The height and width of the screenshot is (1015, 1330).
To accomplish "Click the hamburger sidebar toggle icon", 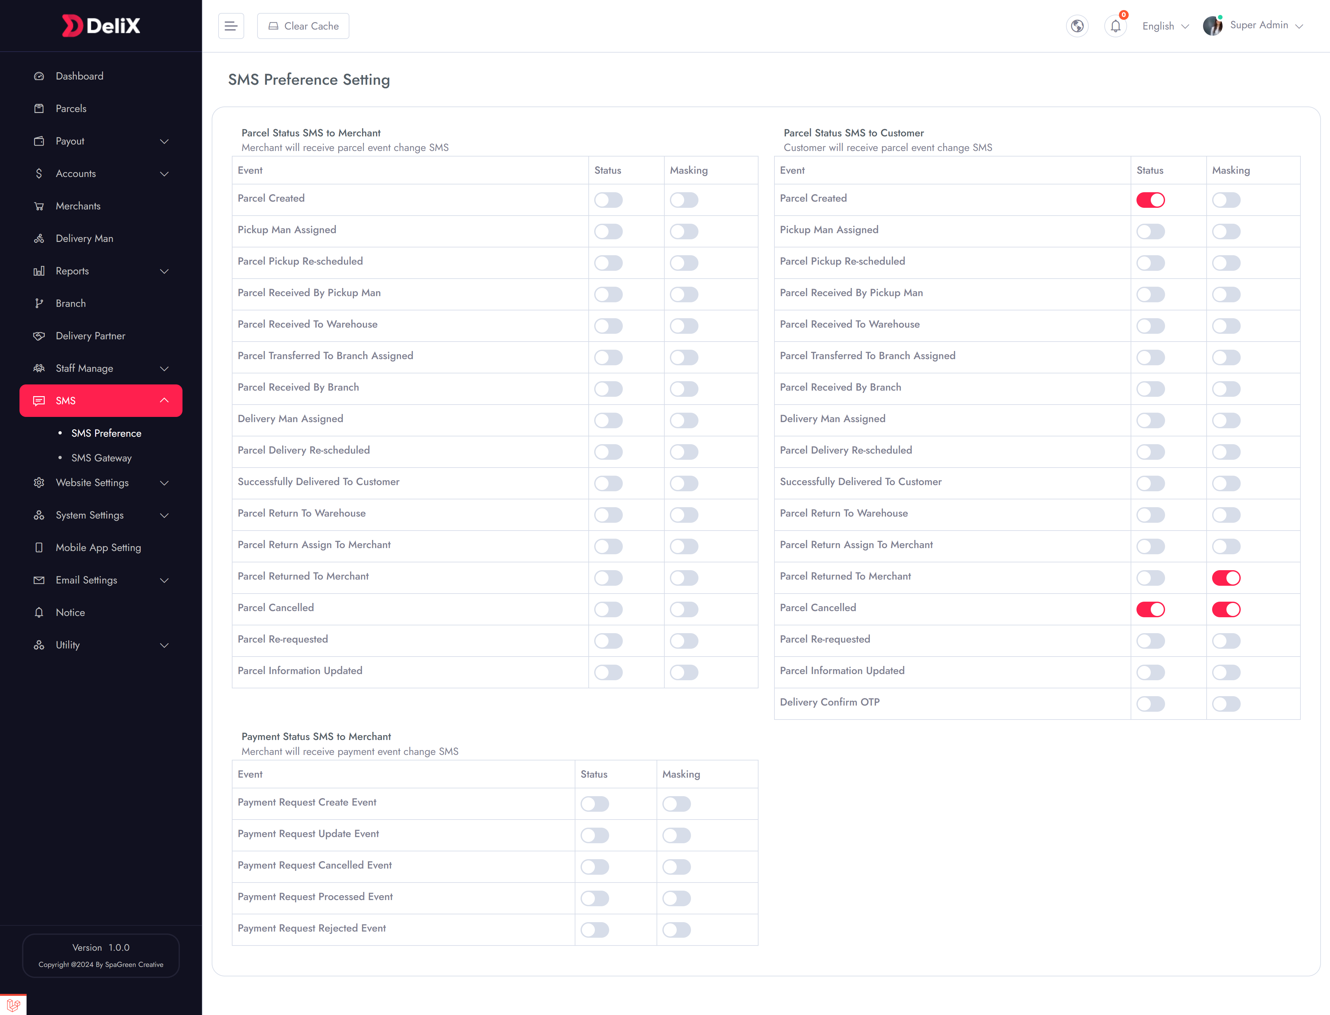I will click(231, 25).
